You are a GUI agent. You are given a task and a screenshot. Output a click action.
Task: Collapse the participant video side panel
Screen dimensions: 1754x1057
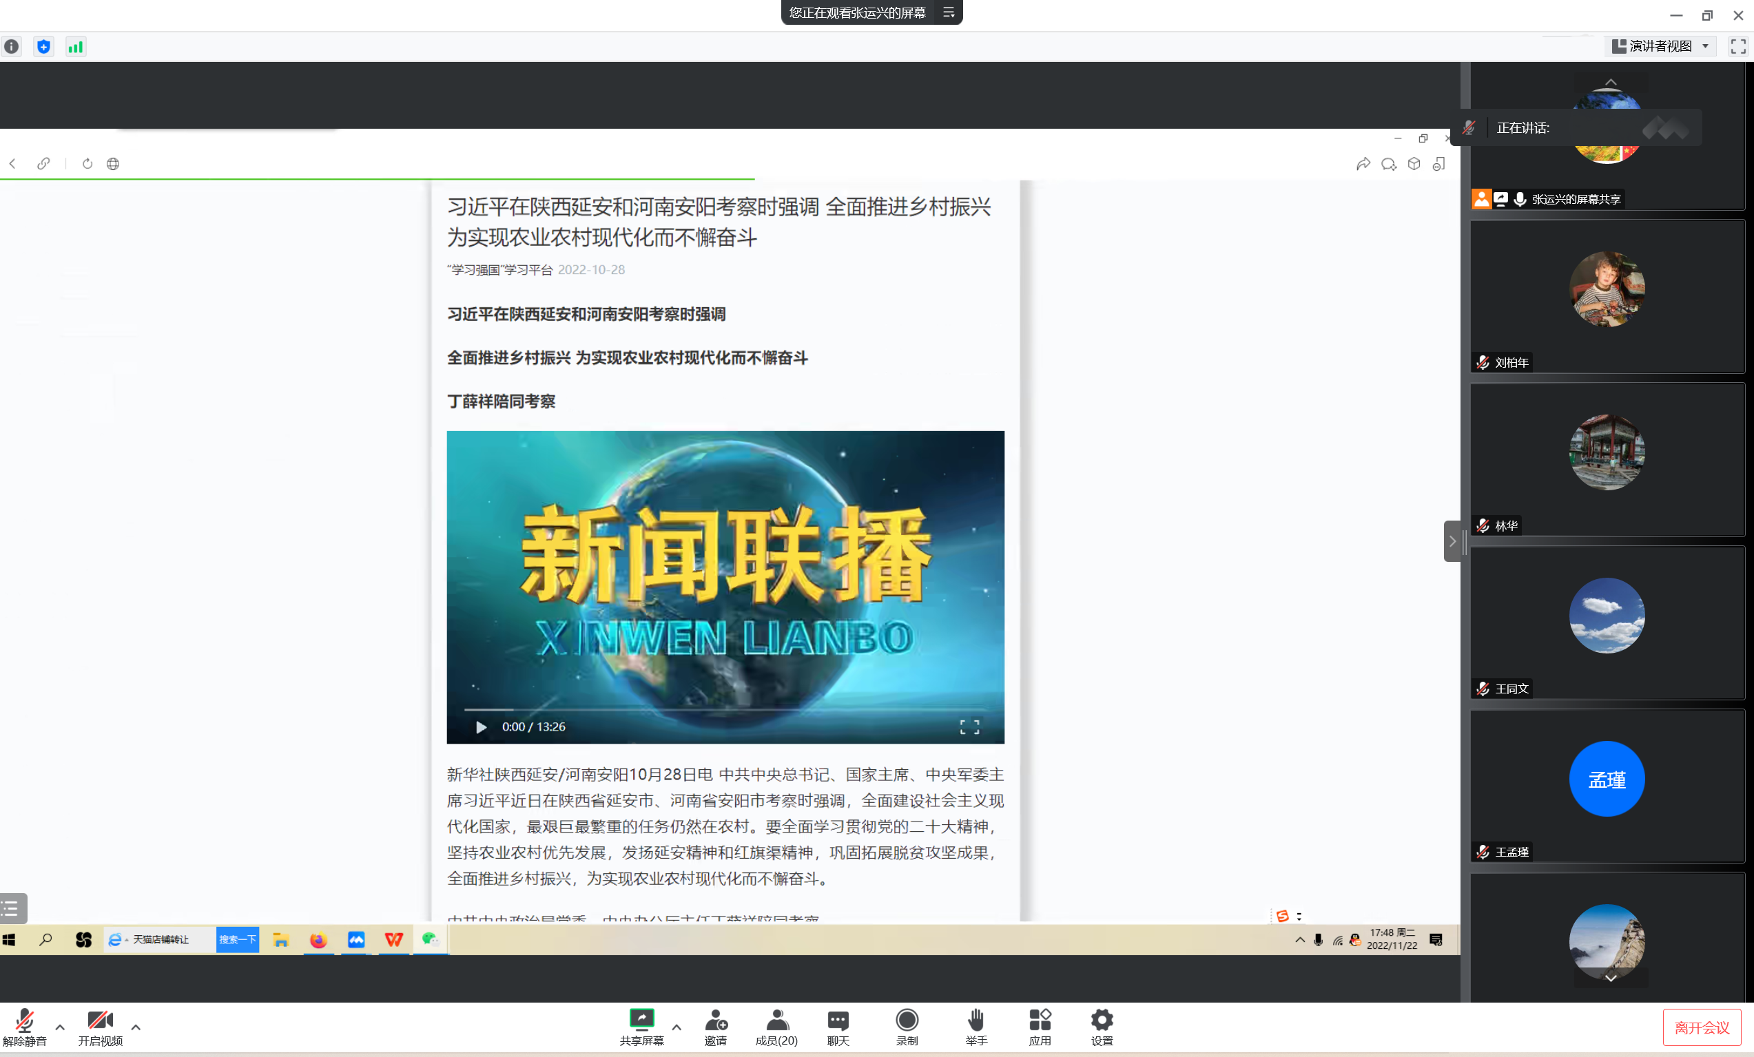1452,541
